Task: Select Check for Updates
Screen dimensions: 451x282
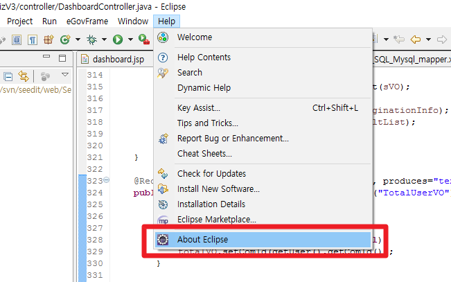Action: click(263, 174)
